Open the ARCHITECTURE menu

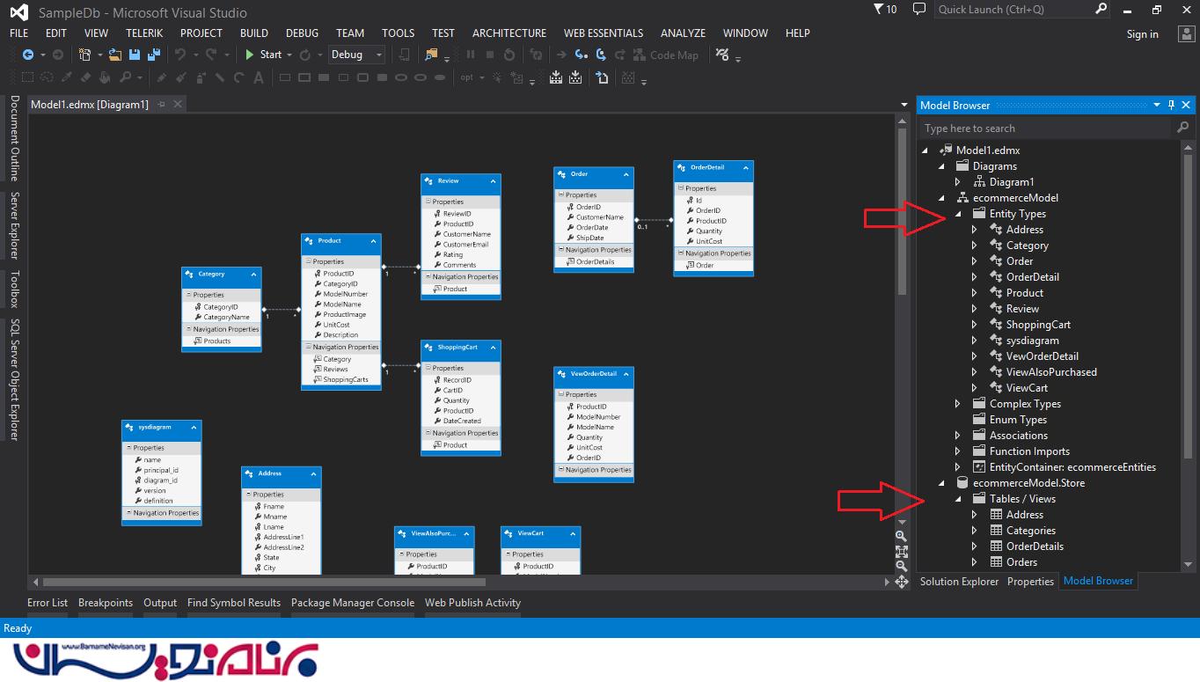pos(509,33)
